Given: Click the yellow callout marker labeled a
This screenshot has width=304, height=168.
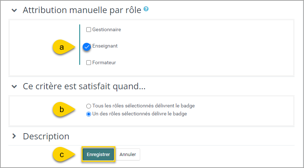Looking at the screenshot, I should (x=64, y=47).
